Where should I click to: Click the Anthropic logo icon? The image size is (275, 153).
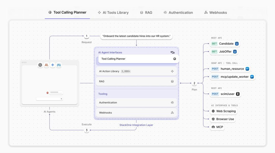coord(46,65)
